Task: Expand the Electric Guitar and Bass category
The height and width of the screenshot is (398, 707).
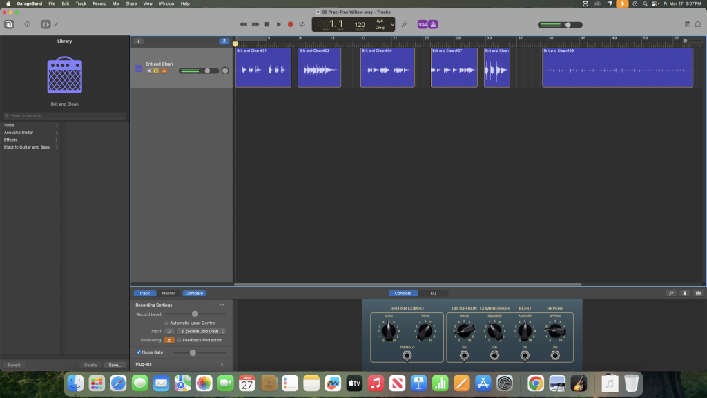Action: (31, 147)
